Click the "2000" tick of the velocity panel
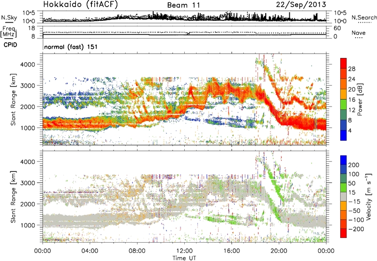 point(28,204)
